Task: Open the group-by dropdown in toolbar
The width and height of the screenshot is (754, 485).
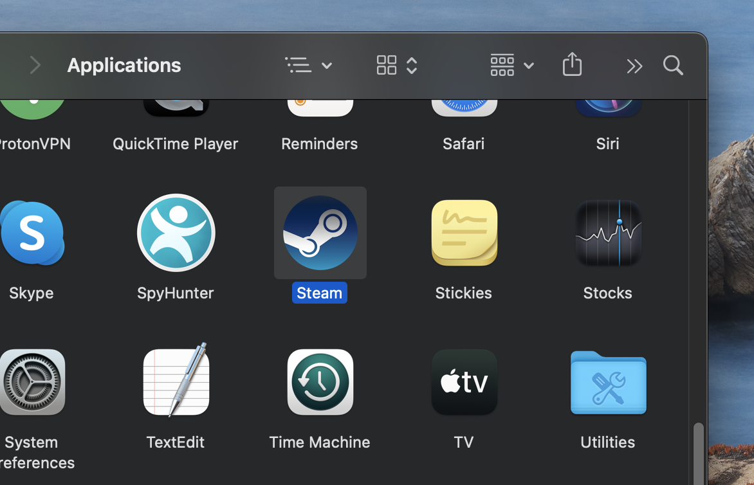Action: 512,65
